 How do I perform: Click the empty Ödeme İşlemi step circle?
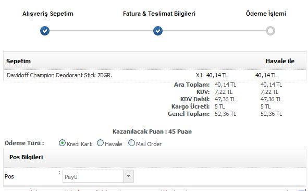[x=270, y=31]
